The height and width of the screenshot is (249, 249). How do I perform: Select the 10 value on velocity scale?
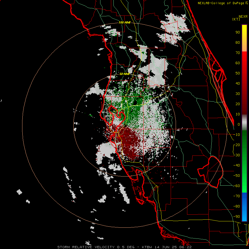click(x=238, y=114)
